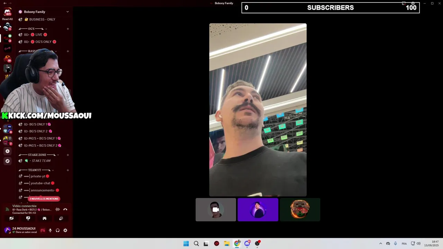
Task: Click the 3 Nouvelles Mentions pill
Action: [x=44, y=199]
